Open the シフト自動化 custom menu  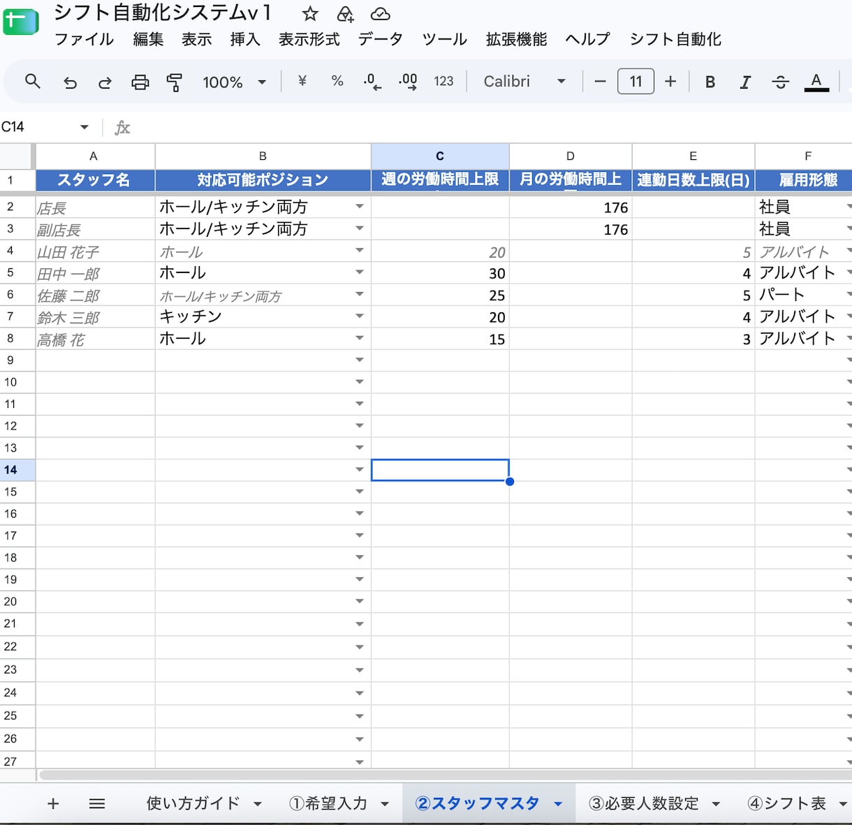click(675, 39)
